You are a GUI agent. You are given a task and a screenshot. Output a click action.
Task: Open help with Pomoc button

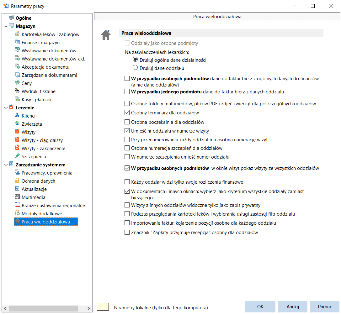click(324, 306)
